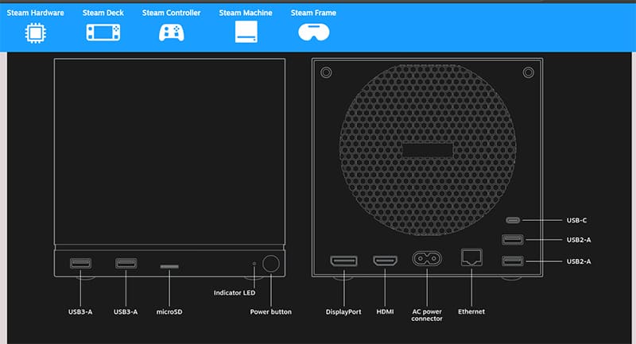Click the "microSD" label
636x344 pixels.
tap(169, 311)
